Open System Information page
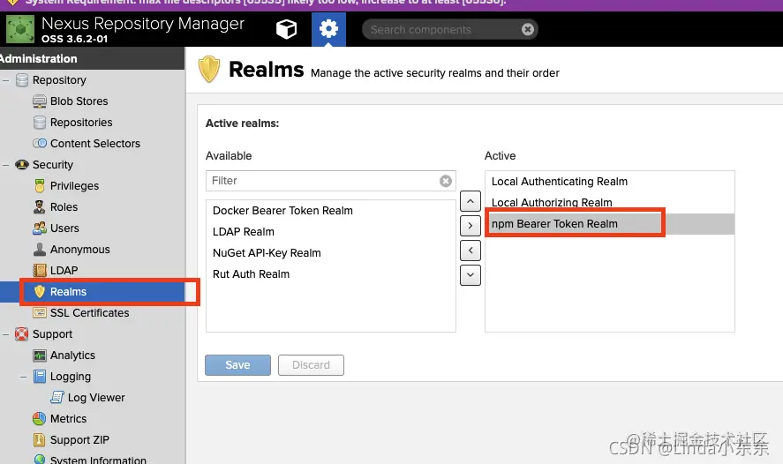Screen dimensions: 783x464 coord(98,460)
